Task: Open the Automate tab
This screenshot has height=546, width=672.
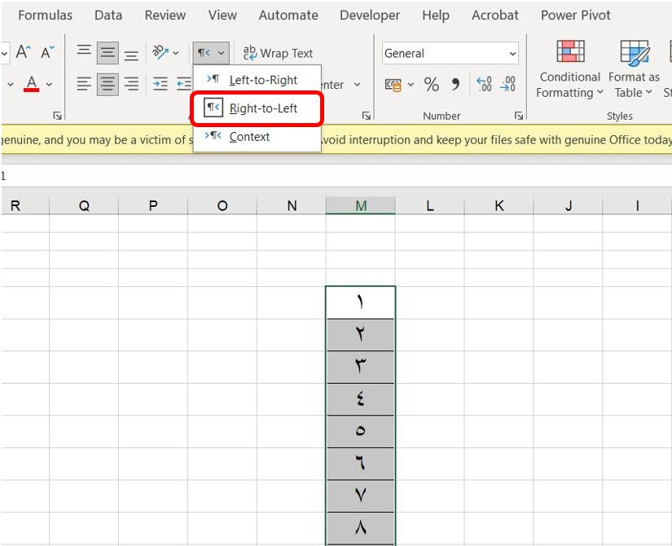Action: [288, 15]
